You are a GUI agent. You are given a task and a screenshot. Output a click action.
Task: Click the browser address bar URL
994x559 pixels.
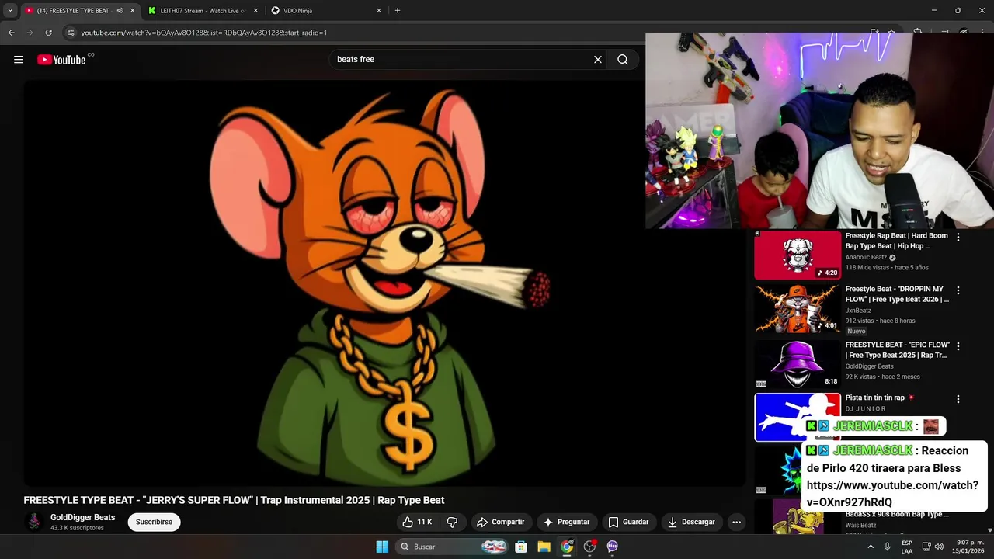pos(203,33)
